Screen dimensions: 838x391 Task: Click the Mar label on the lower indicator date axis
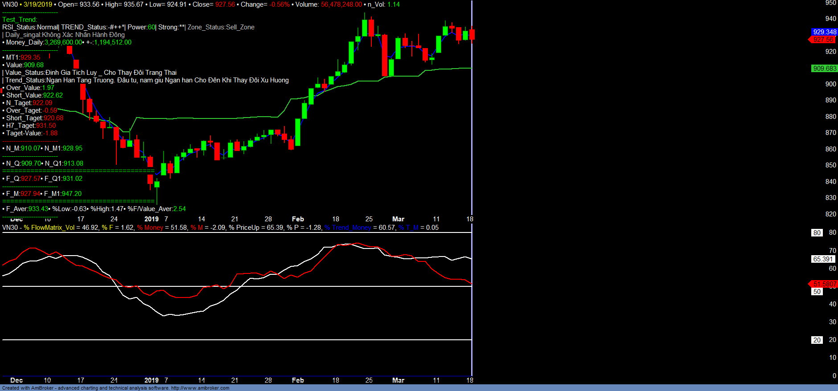pyautogui.click(x=398, y=380)
